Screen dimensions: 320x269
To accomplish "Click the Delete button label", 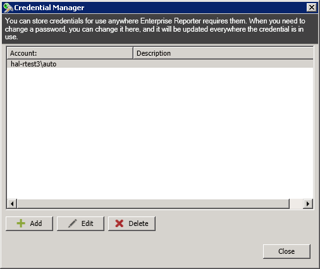I will coord(138,223).
